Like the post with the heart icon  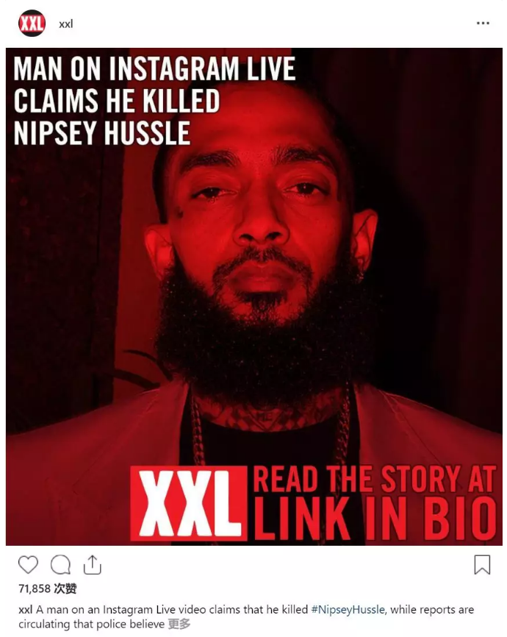pyautogui.click(x=29, y=564)
